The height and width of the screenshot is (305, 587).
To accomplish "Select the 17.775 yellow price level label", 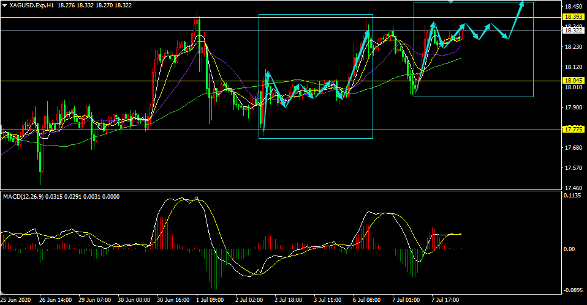I will coord(573,130).
